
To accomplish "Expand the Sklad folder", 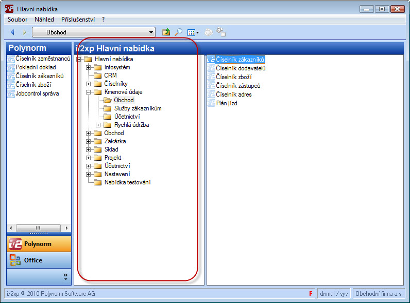I will [89, 149].
